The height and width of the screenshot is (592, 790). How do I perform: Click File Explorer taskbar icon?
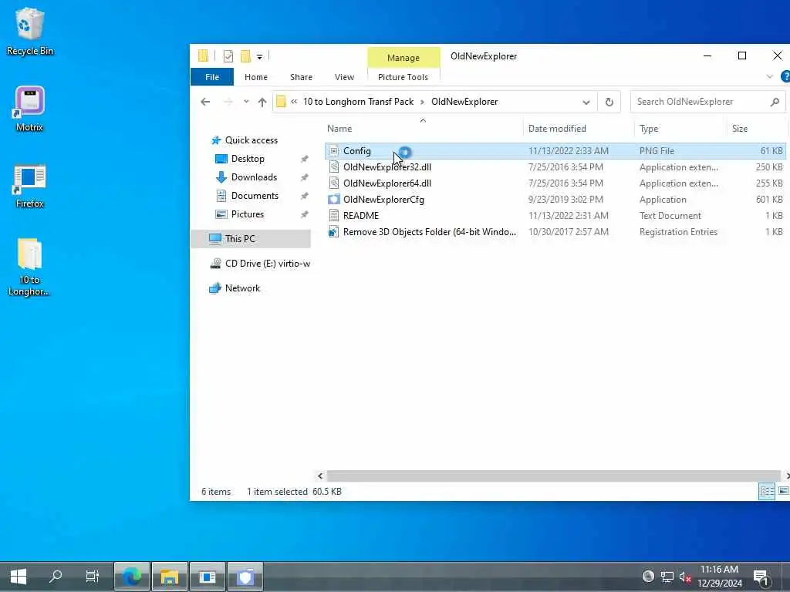point(170,577)
